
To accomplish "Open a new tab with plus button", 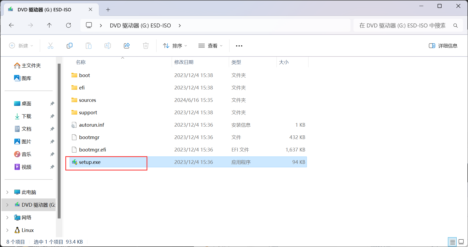I will click(x=108, y=9).
